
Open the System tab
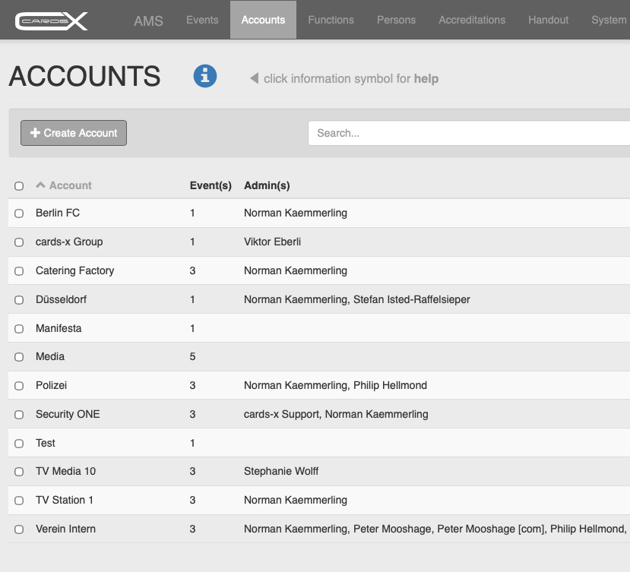coord(608,20)
